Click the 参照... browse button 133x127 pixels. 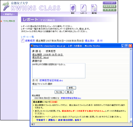[71, 88]
